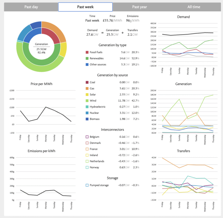The image size is (223, 218).
Task: Click the donut chart center Generation label
Action: (x=41, y=44)
